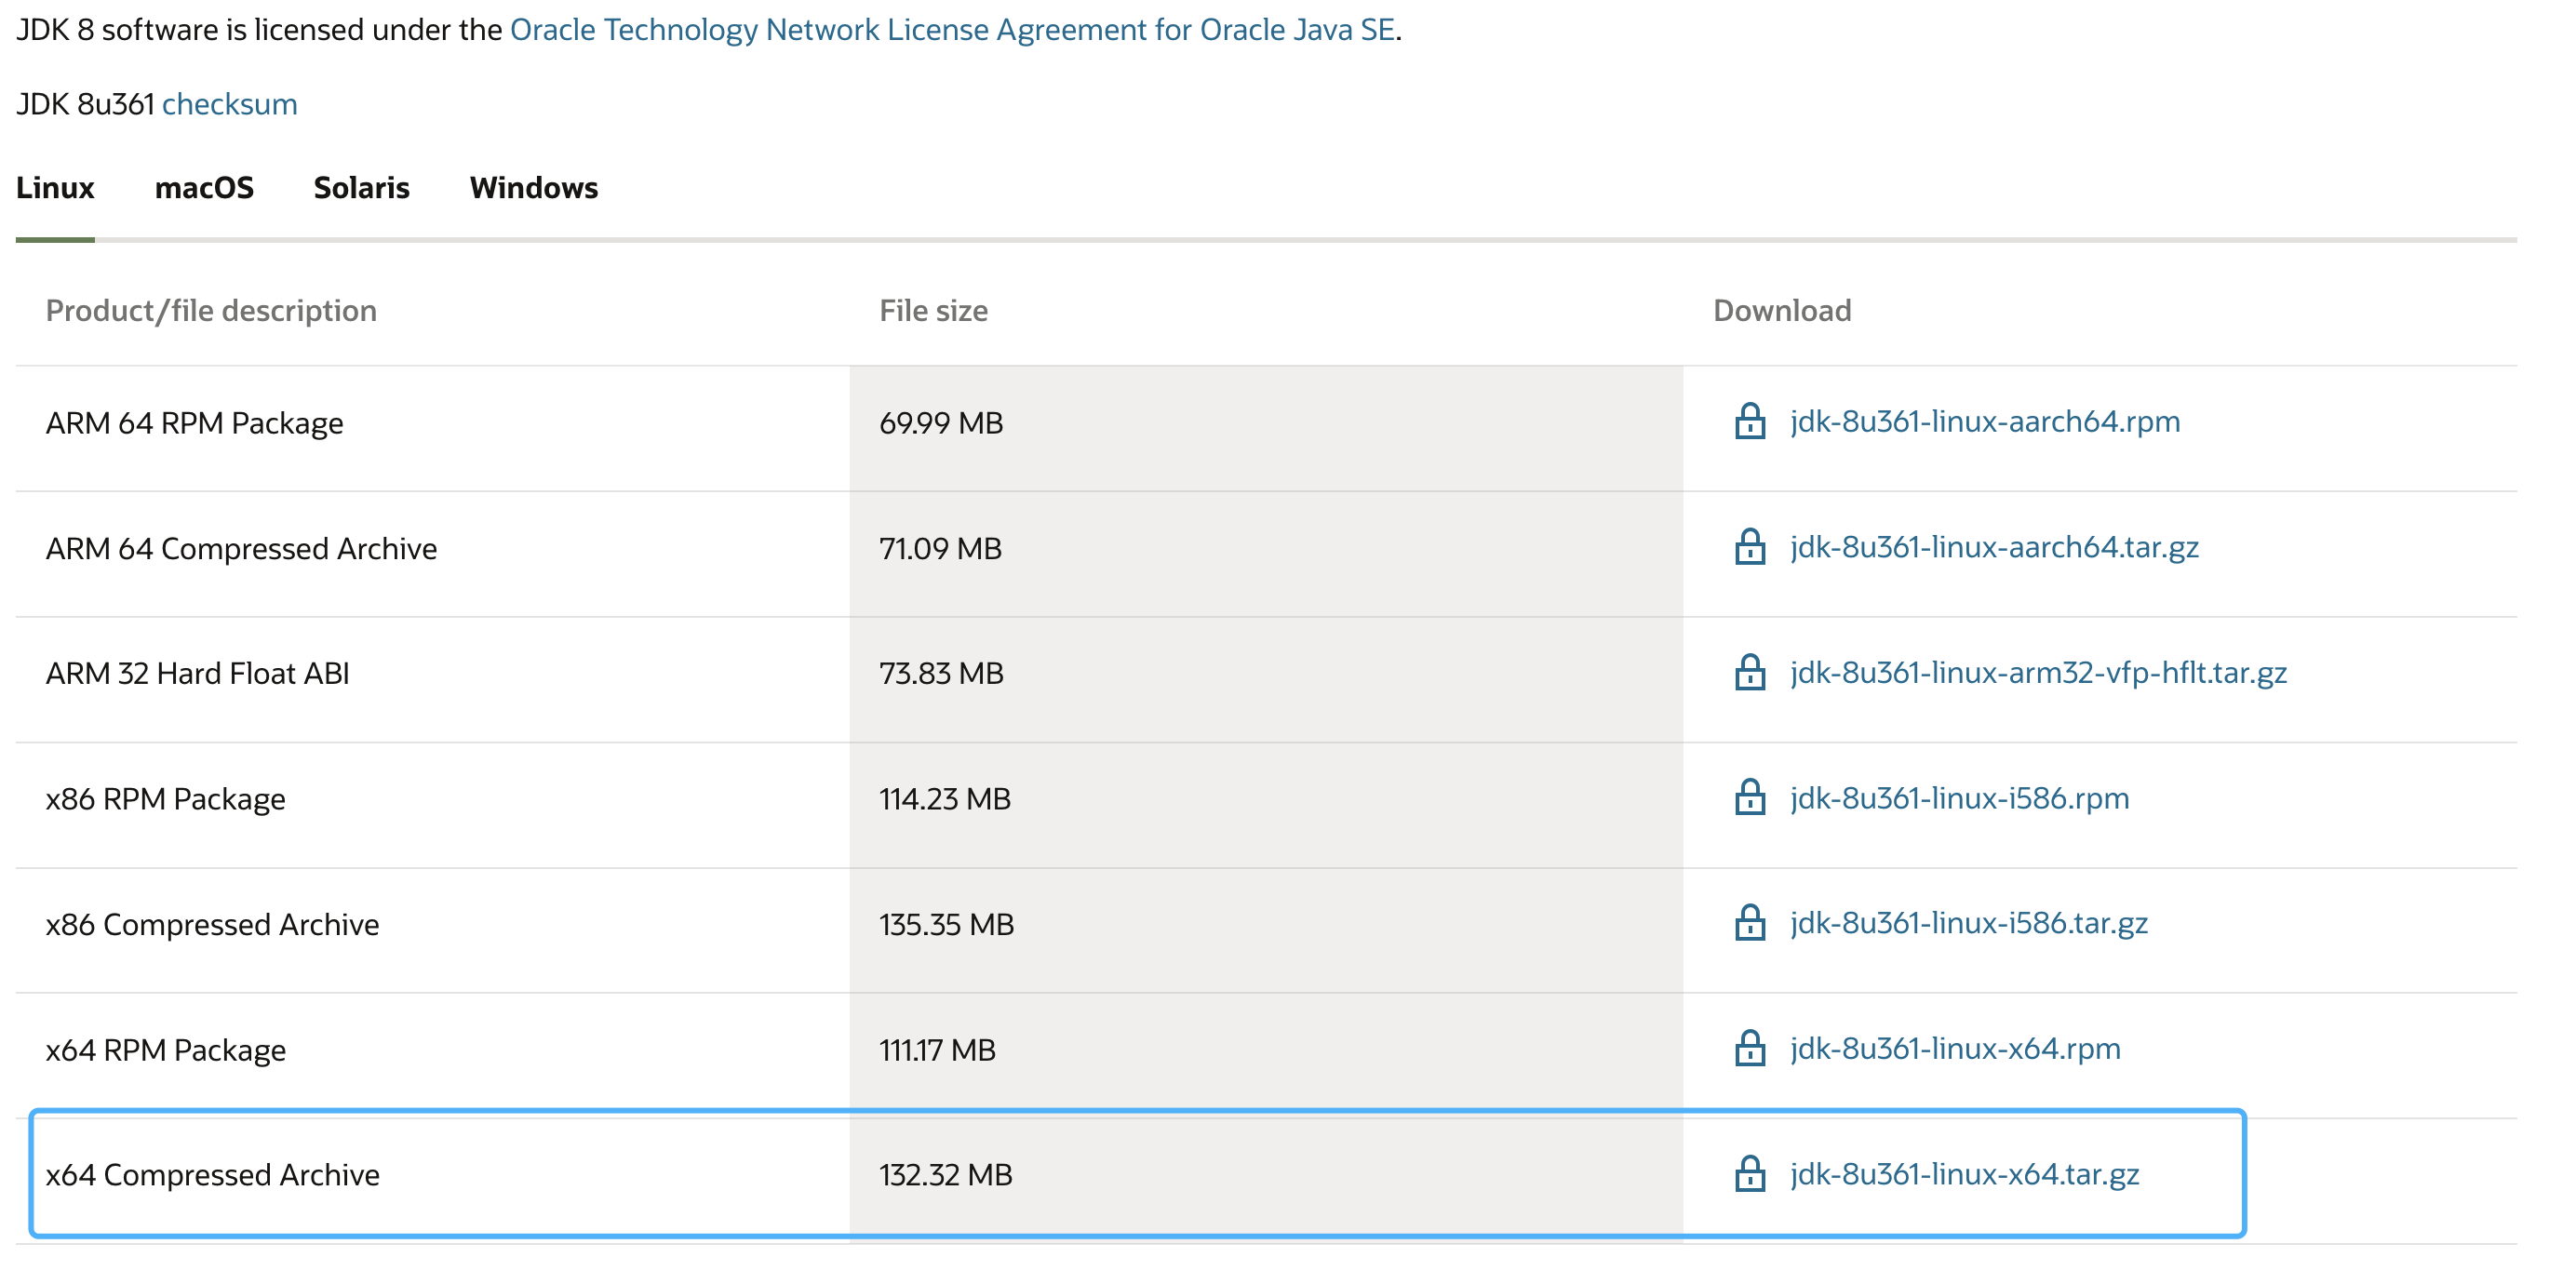Download jdk-8u361-linux-x64.tar.gz
Screen dimensions: 2576x1284
(x=1964, y=1174)
